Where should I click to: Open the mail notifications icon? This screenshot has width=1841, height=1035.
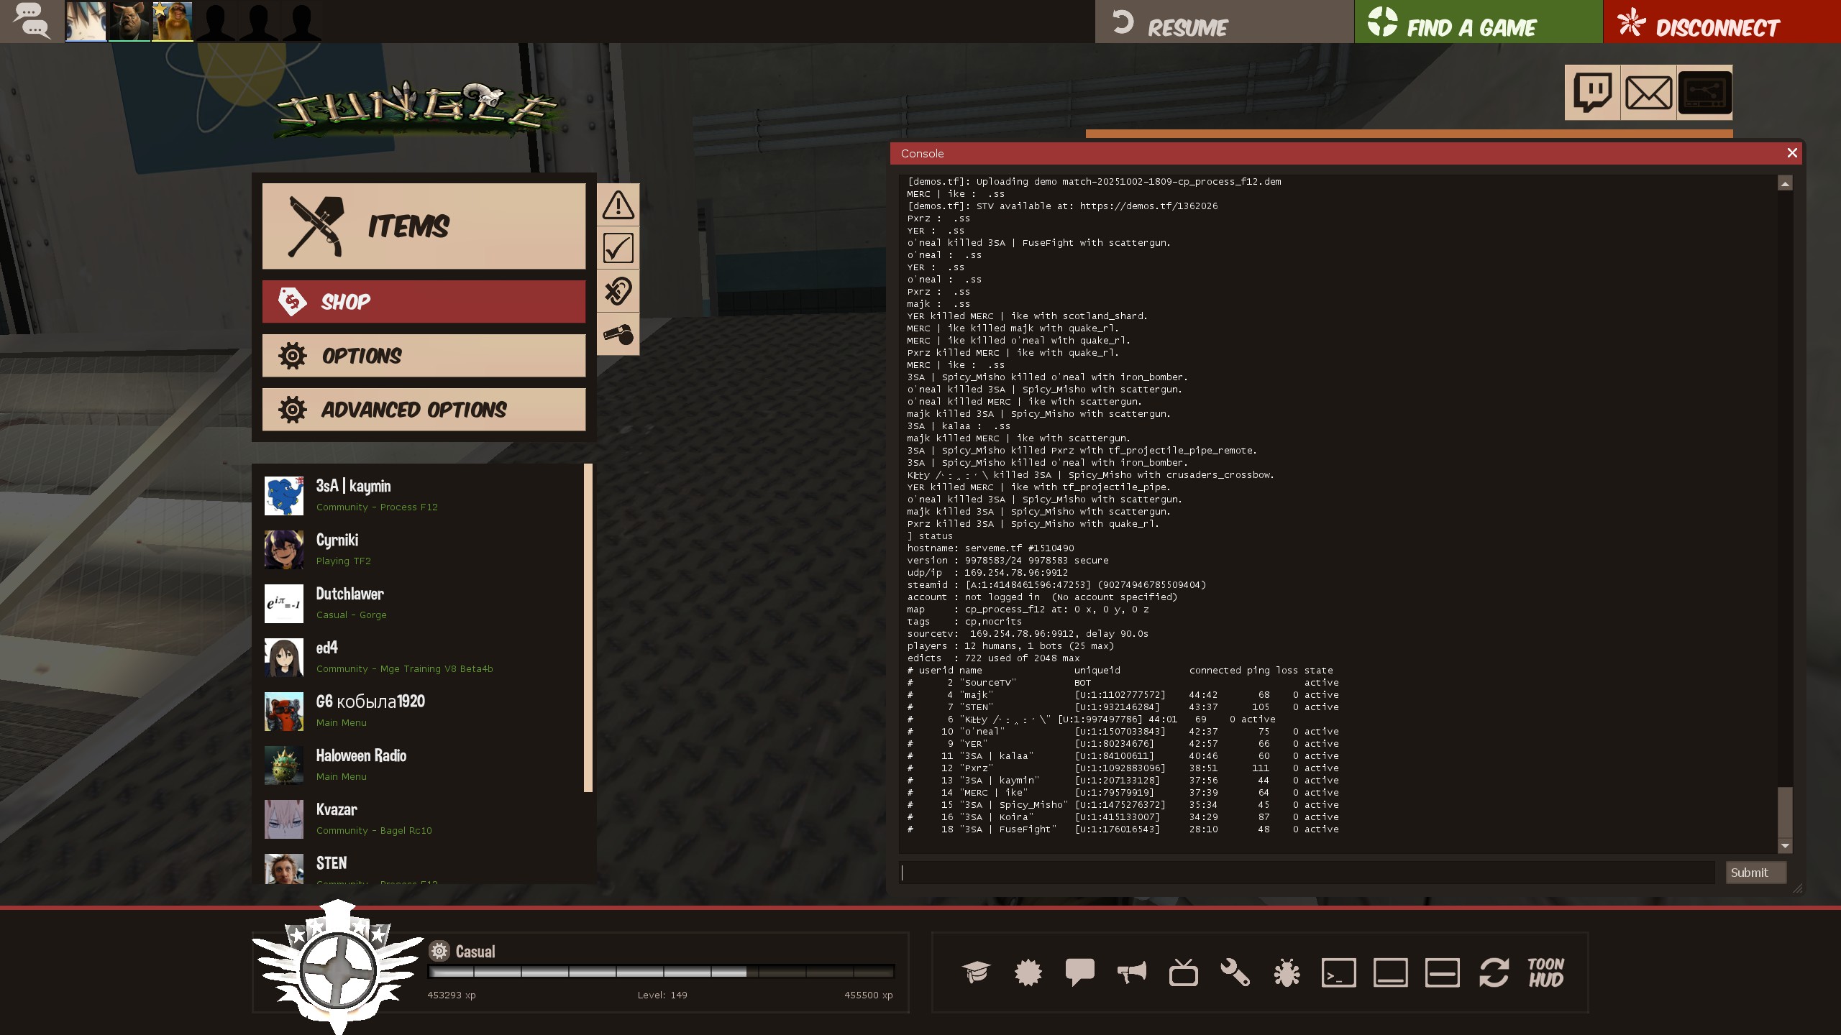1648,93
